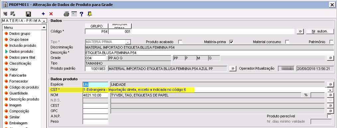The width and height of the screenshot is (337, 128).
Task: Click lookup button for NCM row
Action: click(330, 95)
